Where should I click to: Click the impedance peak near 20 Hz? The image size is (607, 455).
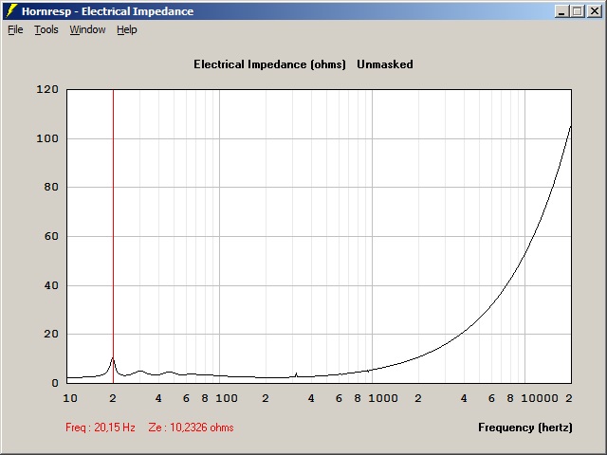tap(113, 359)
